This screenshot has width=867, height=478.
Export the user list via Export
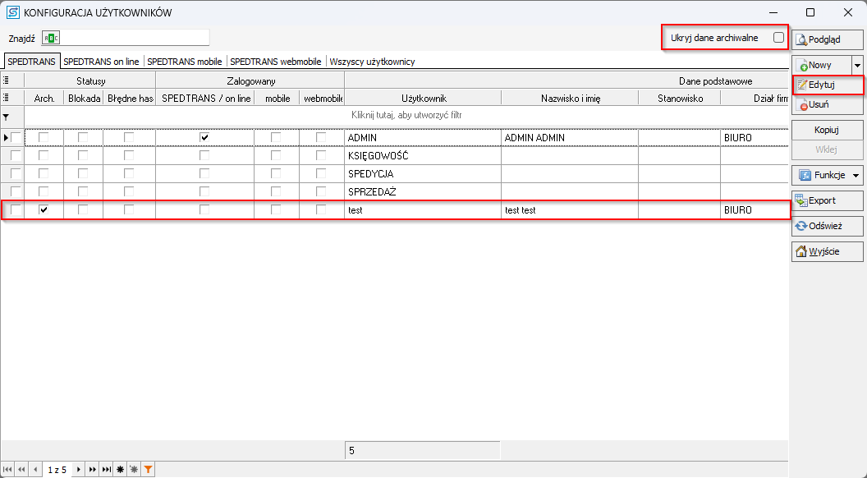pos(827,200)
